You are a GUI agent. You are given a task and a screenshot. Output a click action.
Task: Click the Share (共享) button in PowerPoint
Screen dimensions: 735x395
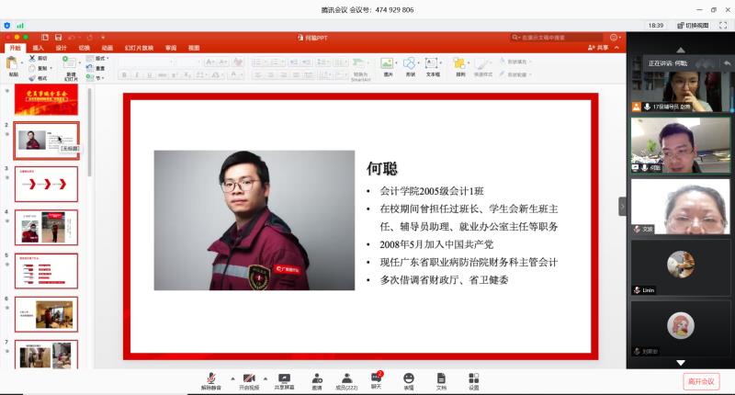tap(599, 48)
